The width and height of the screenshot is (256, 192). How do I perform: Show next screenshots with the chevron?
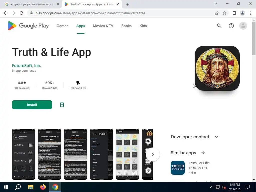(x=153, y=154)
